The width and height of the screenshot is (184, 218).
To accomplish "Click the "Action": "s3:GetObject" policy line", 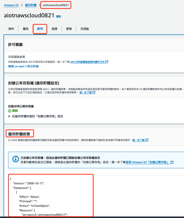I will pyautogui.click(x=34, y=206).
